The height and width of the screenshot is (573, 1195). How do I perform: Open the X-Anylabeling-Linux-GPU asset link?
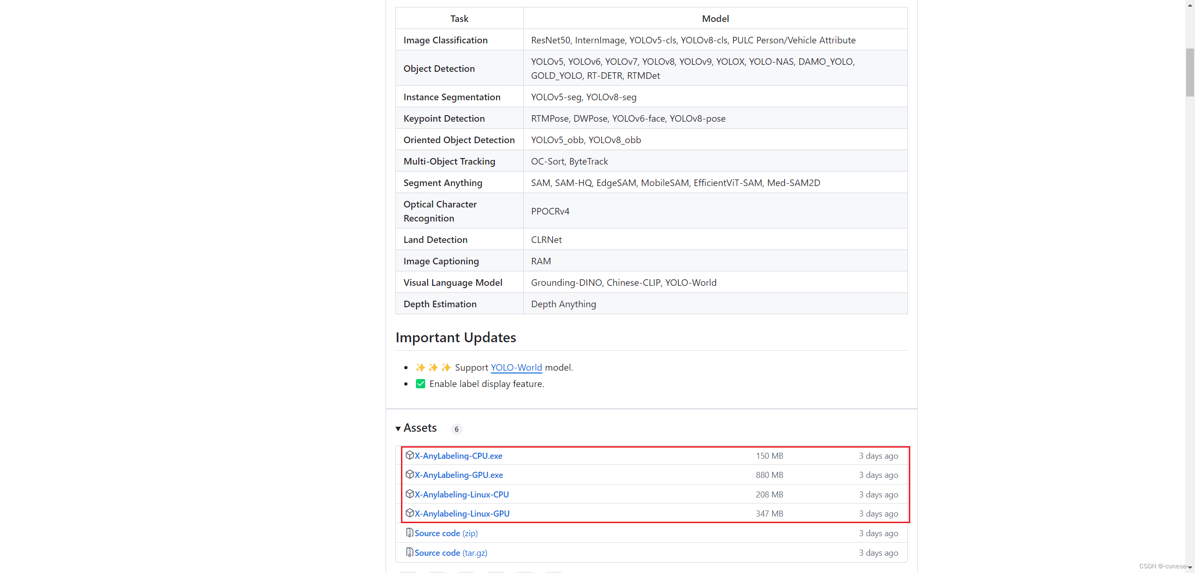[x=462, y=514]
